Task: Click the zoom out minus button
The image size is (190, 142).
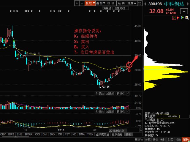Action: click(x=82, y=3)
